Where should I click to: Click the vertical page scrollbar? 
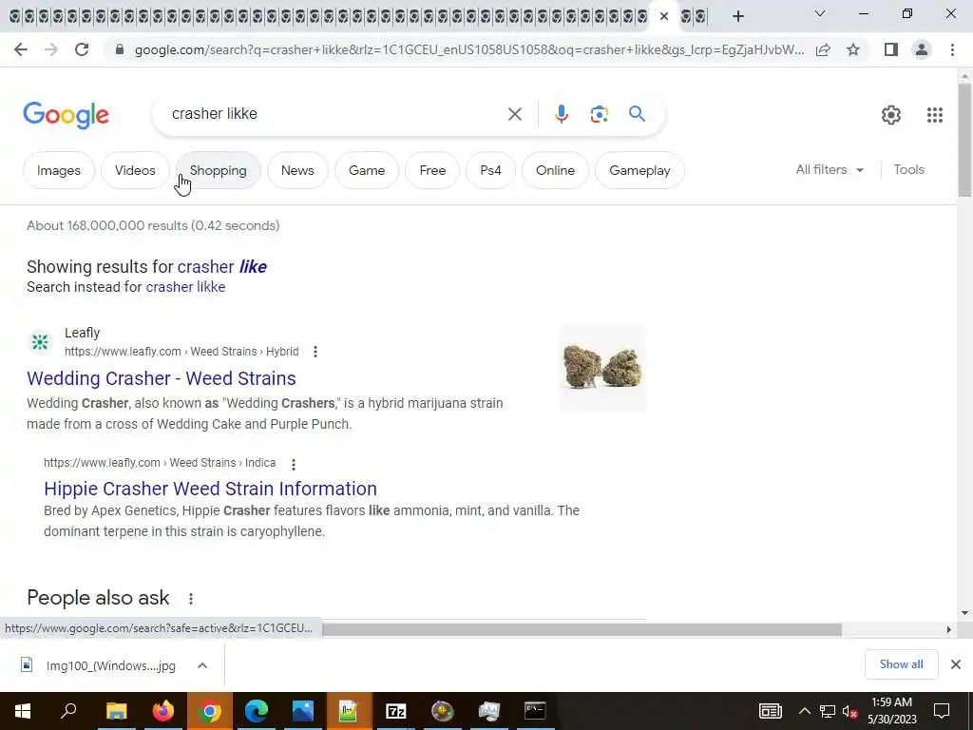(964, 141)
